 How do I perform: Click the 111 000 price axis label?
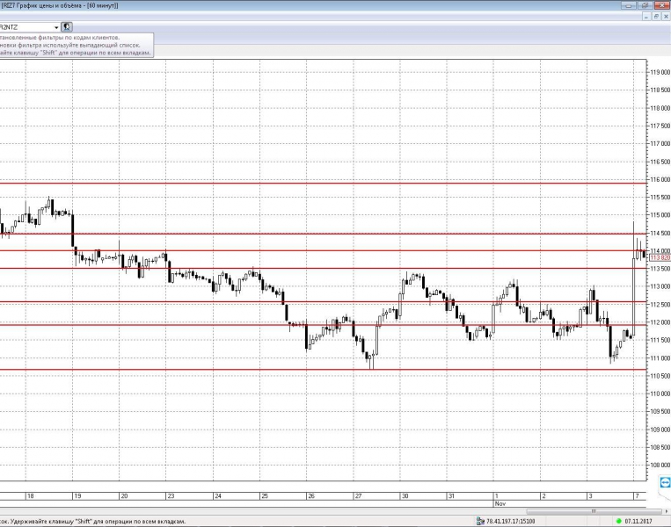660,358
